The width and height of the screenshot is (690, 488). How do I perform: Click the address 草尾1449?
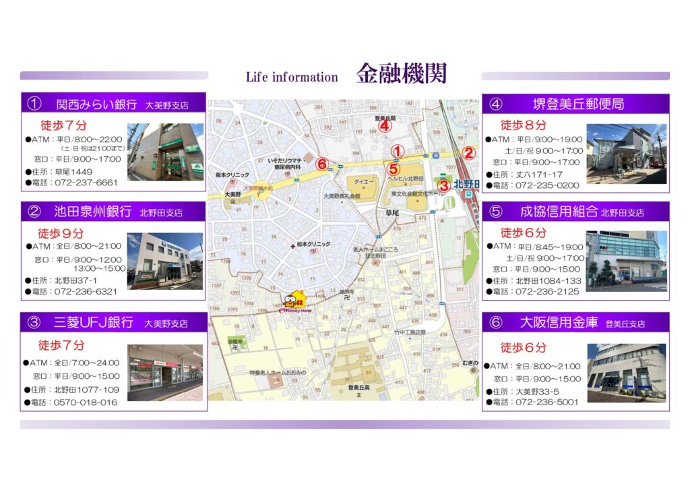pos(74,172)
